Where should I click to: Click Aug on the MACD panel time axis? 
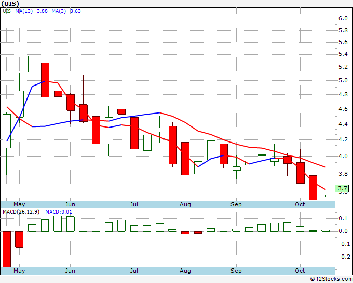click(x=185, y=271)
